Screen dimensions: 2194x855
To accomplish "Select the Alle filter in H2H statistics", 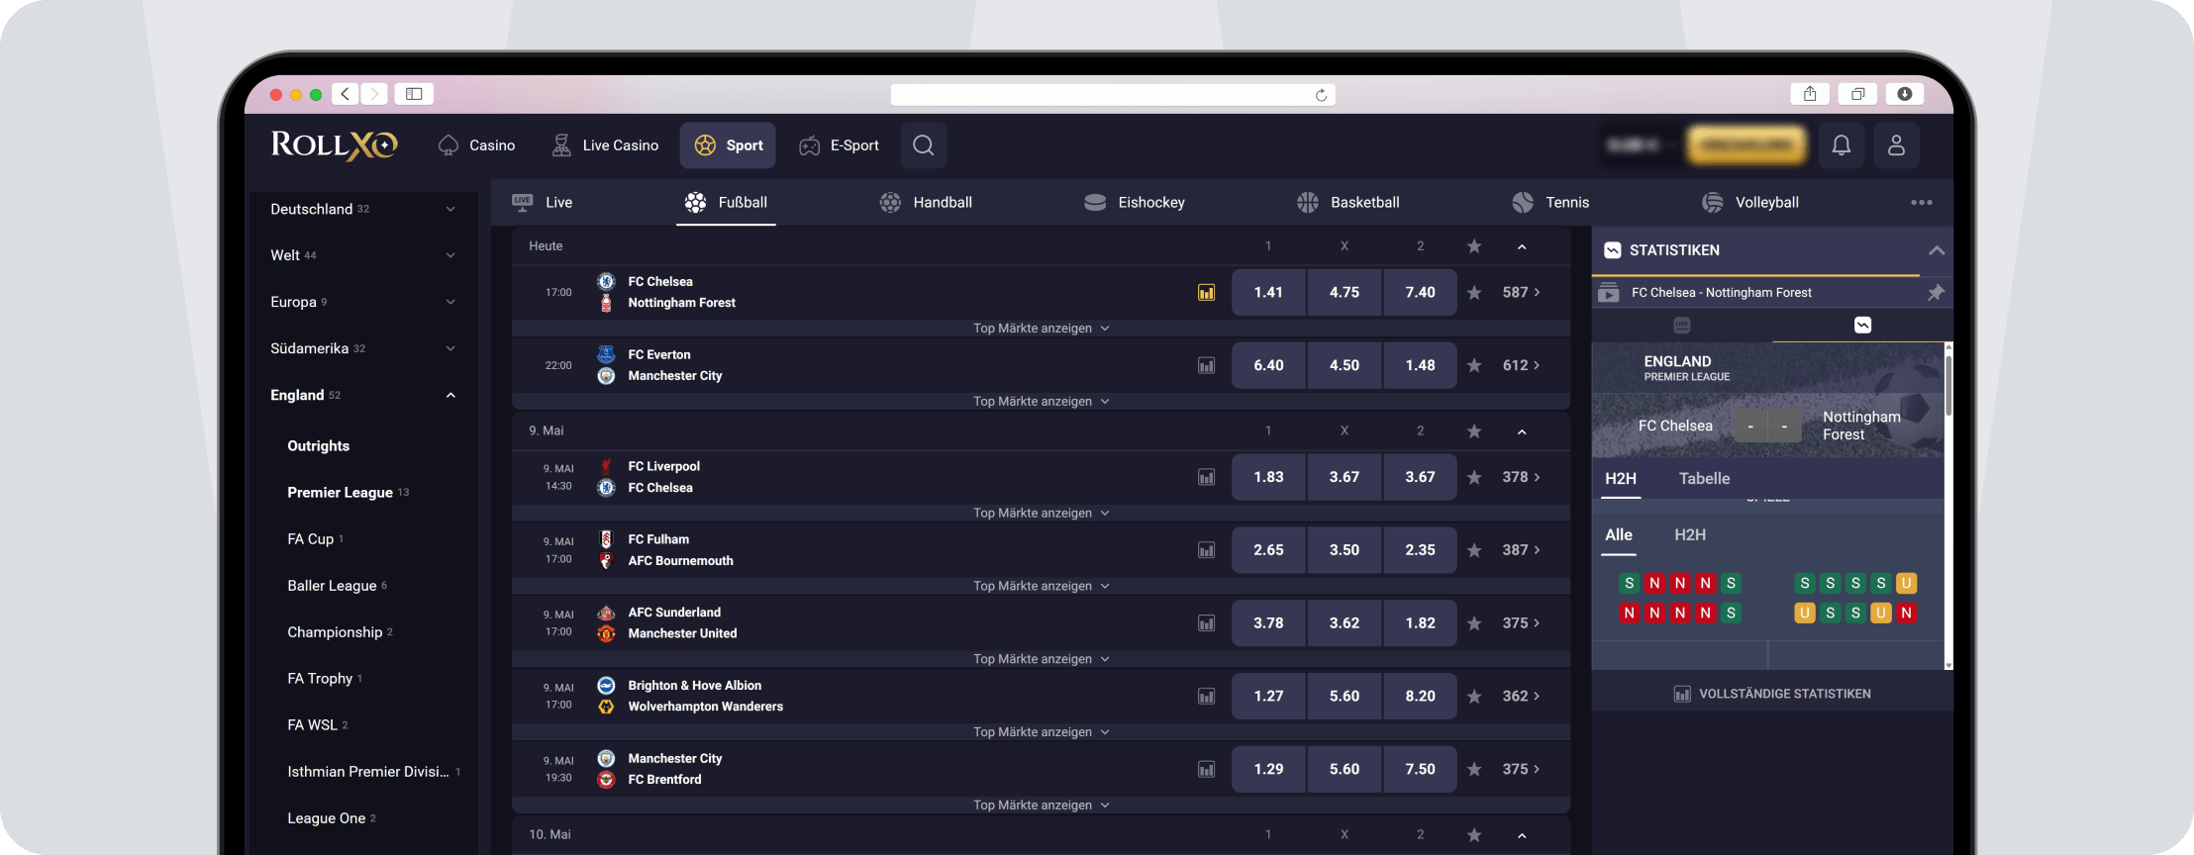I will point(1619,535).
